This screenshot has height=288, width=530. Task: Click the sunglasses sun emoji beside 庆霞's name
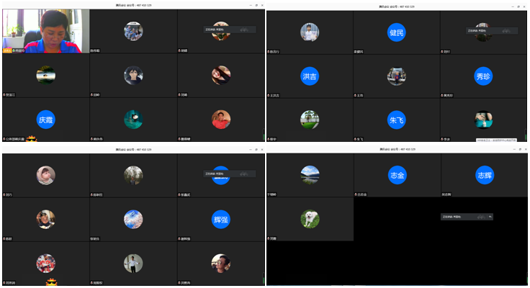(32, 138)
